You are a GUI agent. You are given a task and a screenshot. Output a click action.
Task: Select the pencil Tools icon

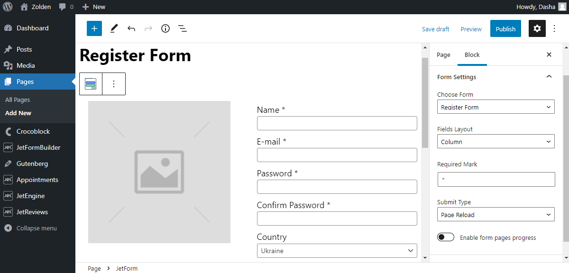click(x=114, y=28)
